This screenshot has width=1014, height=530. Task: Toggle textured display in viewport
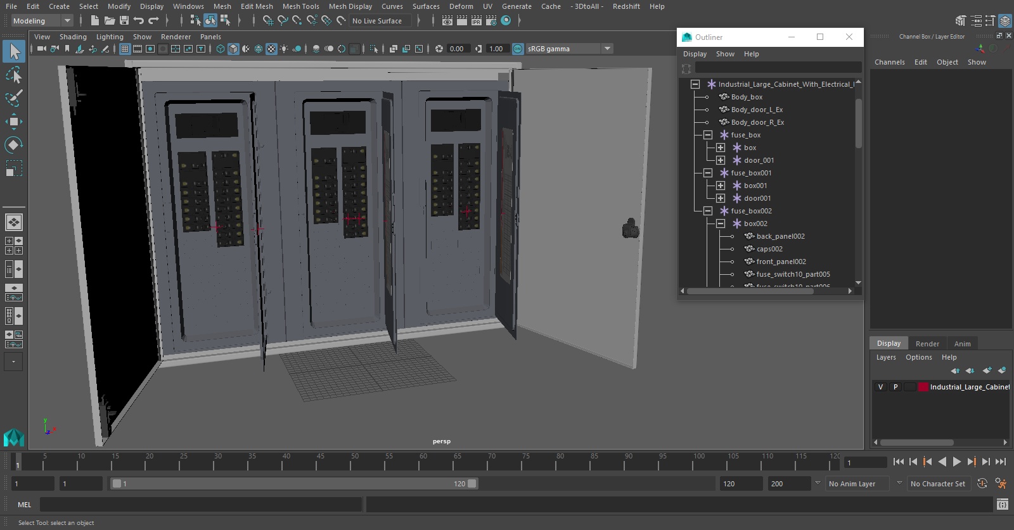(271, 49)
